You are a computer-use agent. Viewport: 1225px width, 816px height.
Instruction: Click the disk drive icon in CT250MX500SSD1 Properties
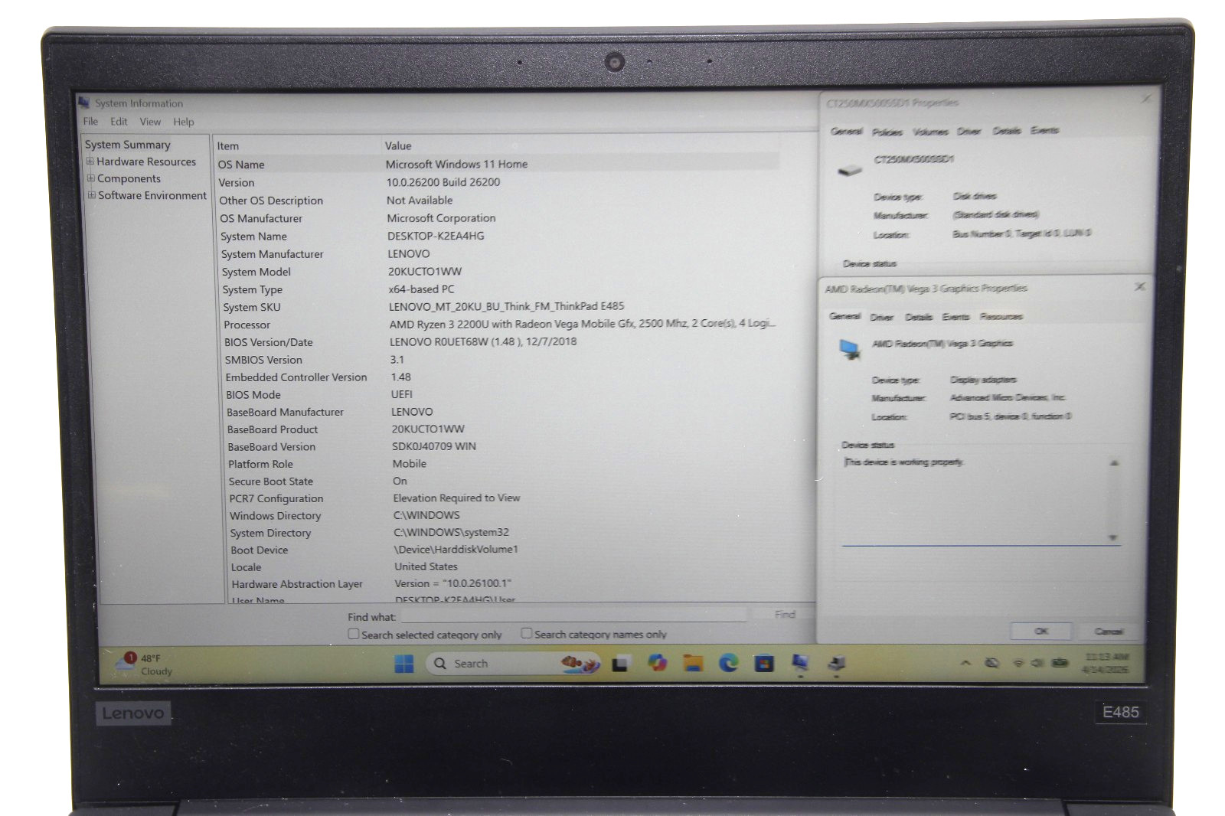pyautogui.click(x=850, y=169)
